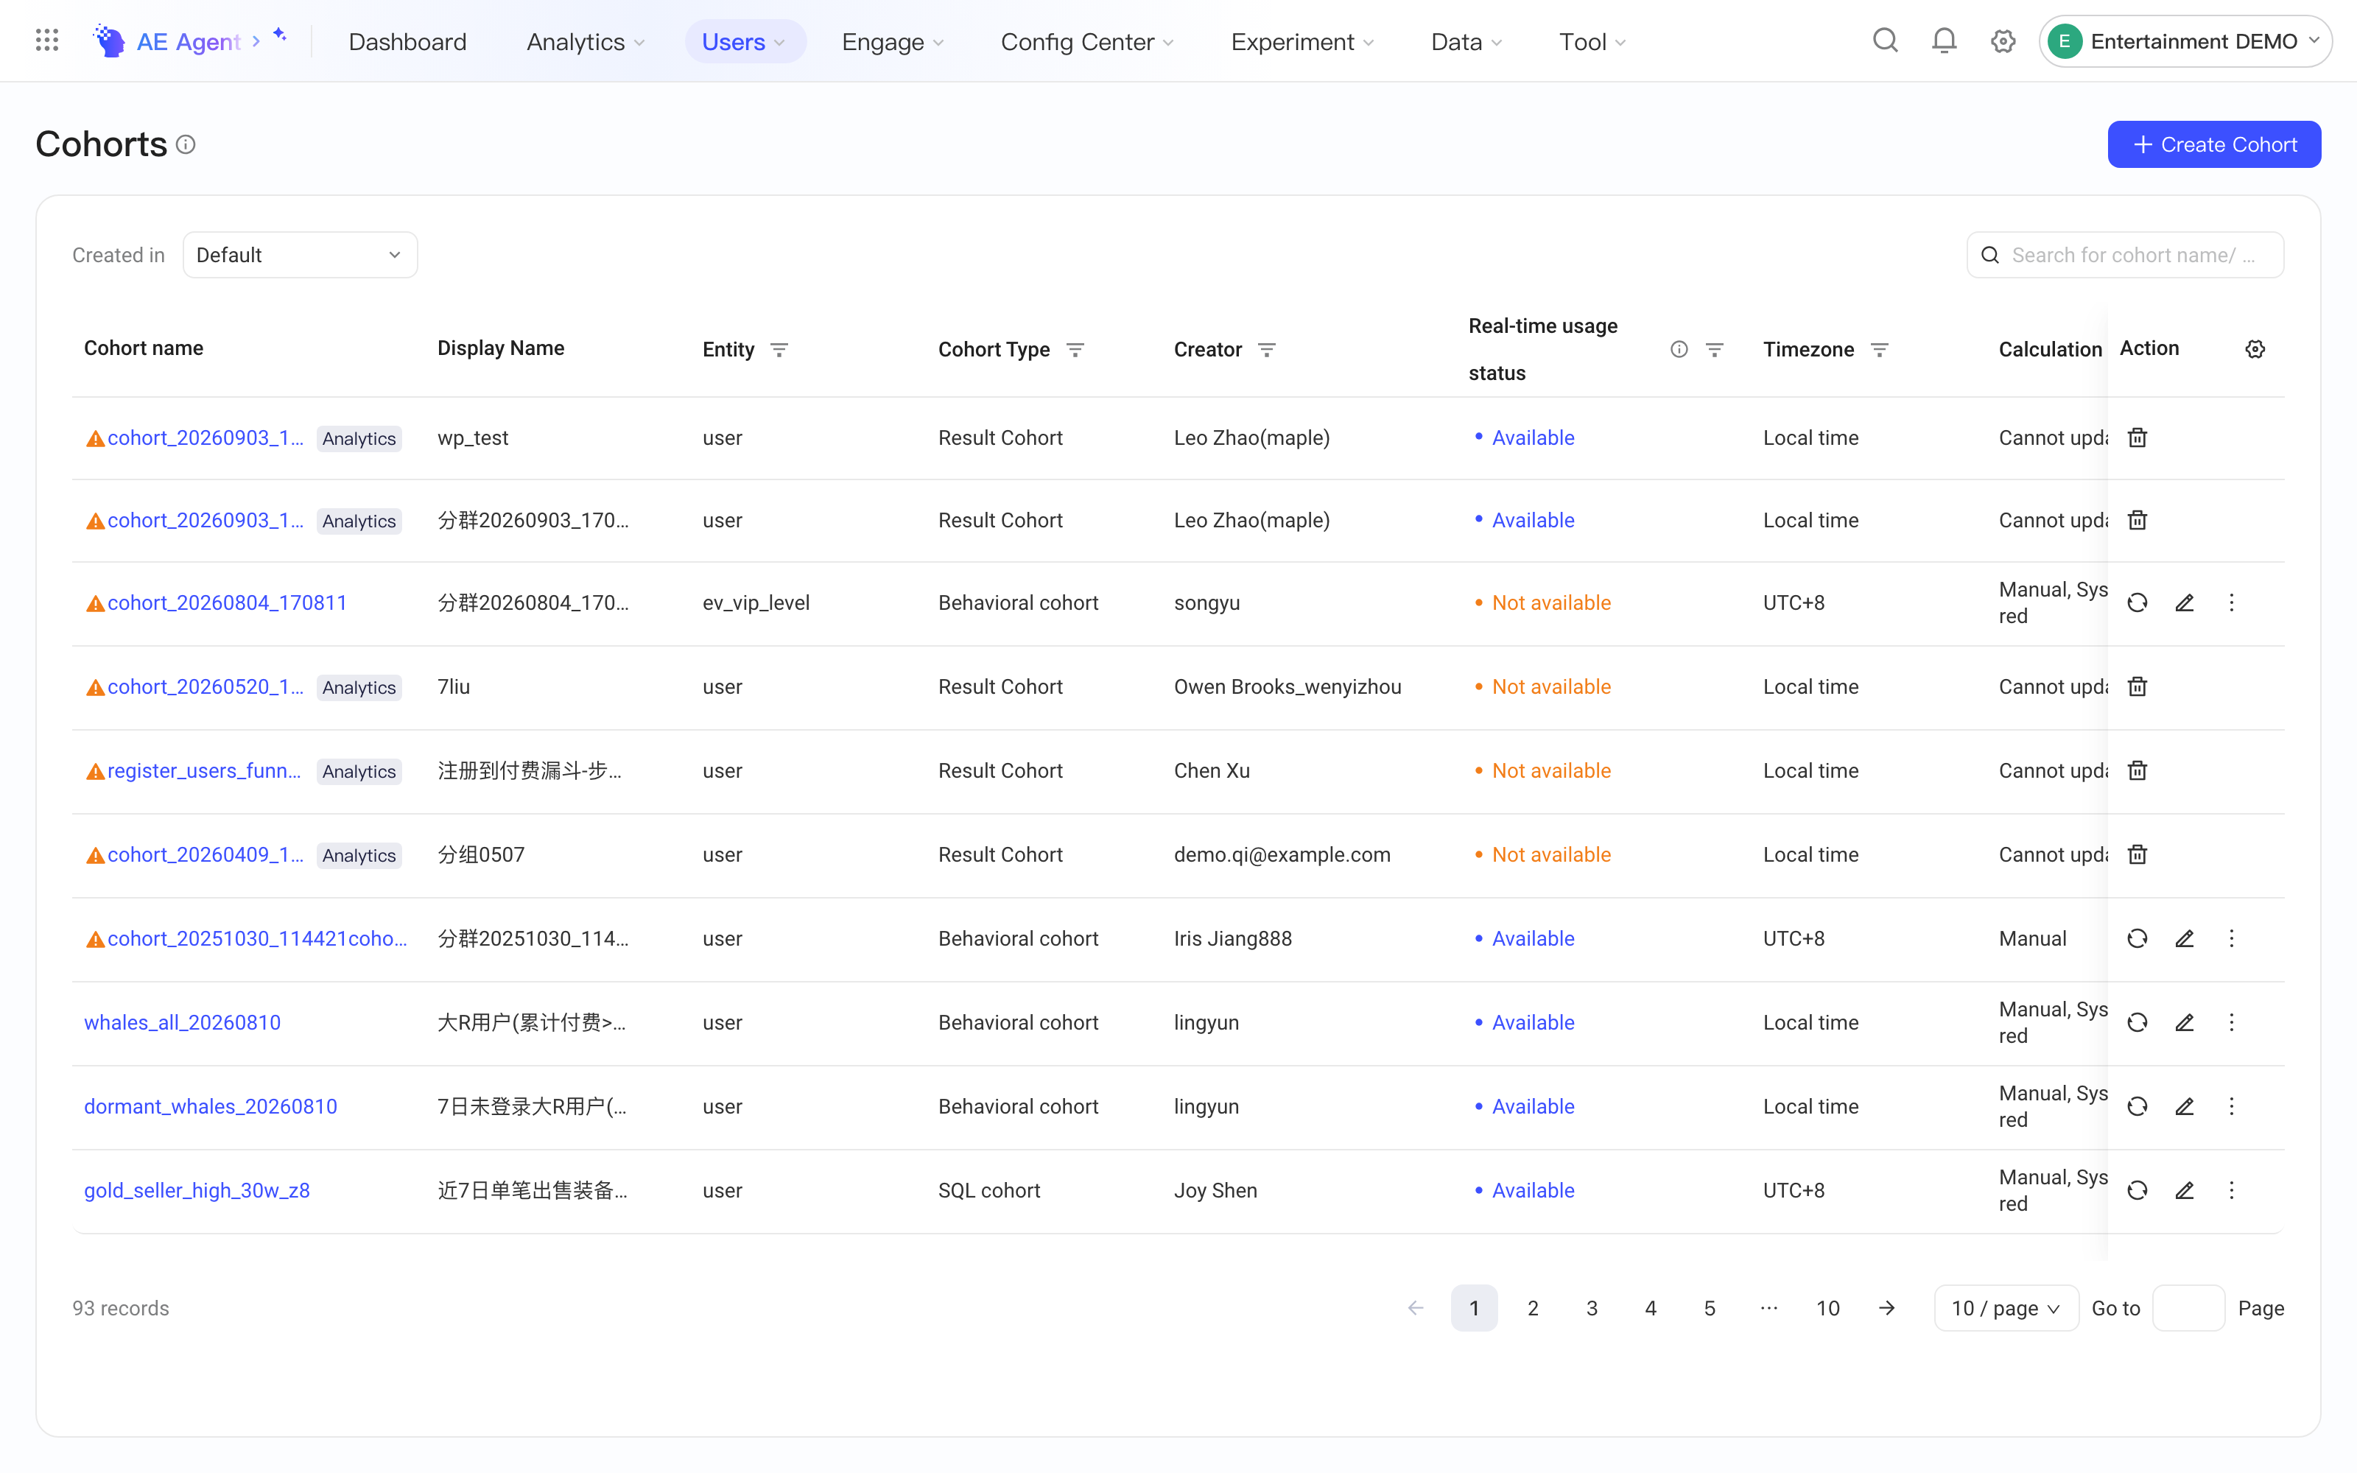Expand the Created in Default dropdown
The height and width of the screenshot is (1473, 2357).
[x=300, y=254]
